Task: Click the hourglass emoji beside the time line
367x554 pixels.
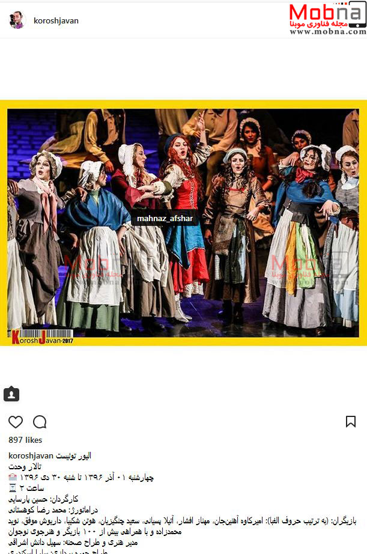Action: click(13, 489)
